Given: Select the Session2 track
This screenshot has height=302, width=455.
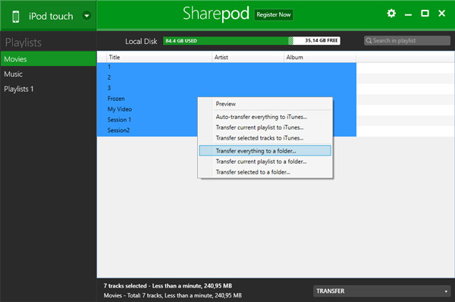Looking at the screenshot, I should pyautogui.click(x=147, y=131).
